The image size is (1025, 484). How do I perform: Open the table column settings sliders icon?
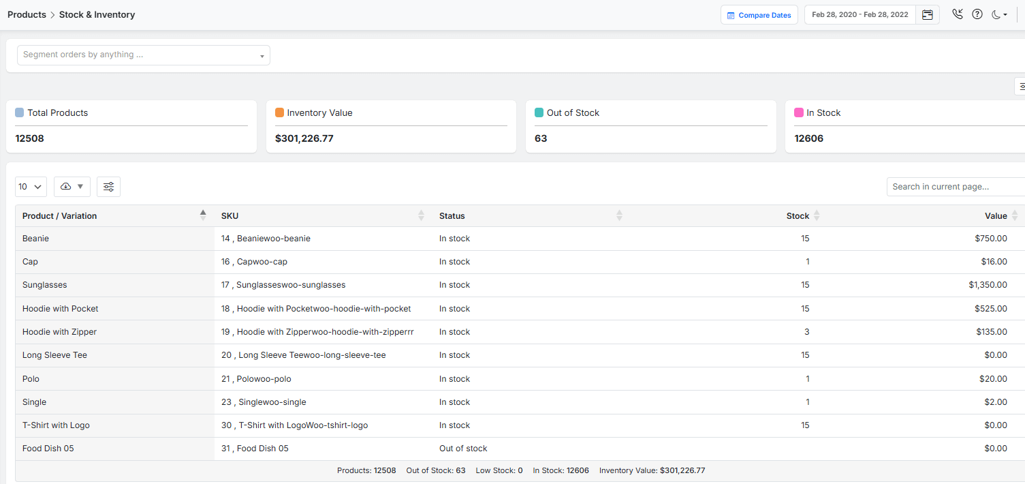click(108, 187)
